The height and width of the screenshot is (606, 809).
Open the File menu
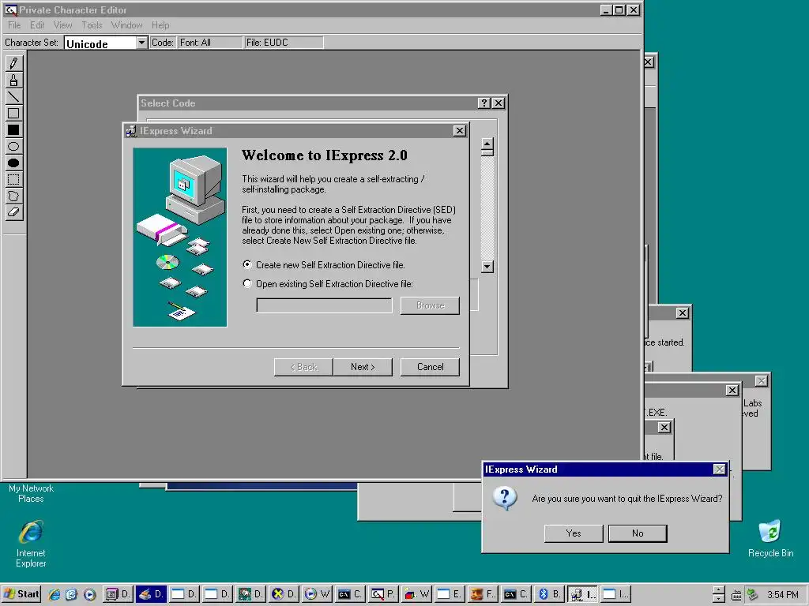[14, 24]
